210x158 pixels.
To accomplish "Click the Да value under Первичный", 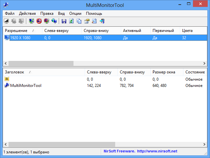I will pyautogui.click(x=155, y=38).
